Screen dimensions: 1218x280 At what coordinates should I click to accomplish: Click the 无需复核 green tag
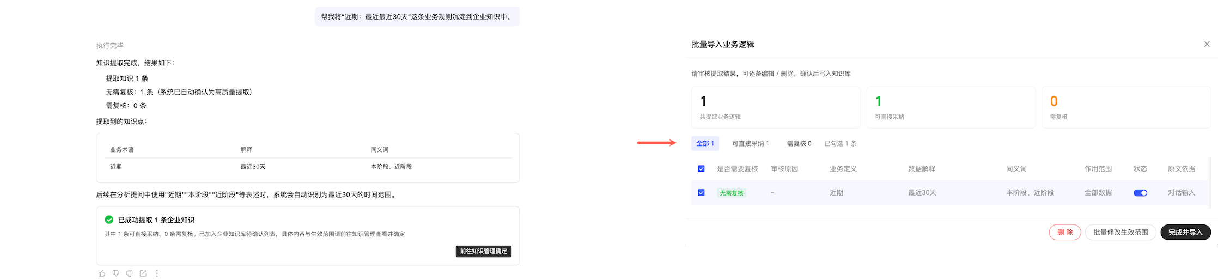(x=731, y=193)
